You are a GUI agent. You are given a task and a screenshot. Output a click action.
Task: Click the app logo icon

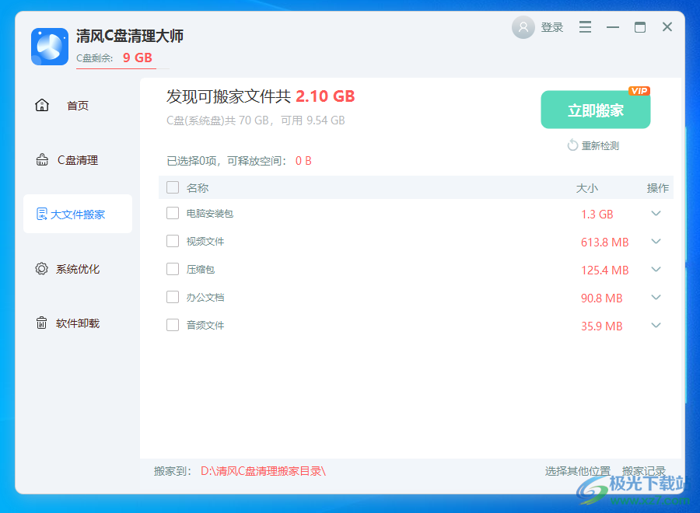(x=49, y=47)
